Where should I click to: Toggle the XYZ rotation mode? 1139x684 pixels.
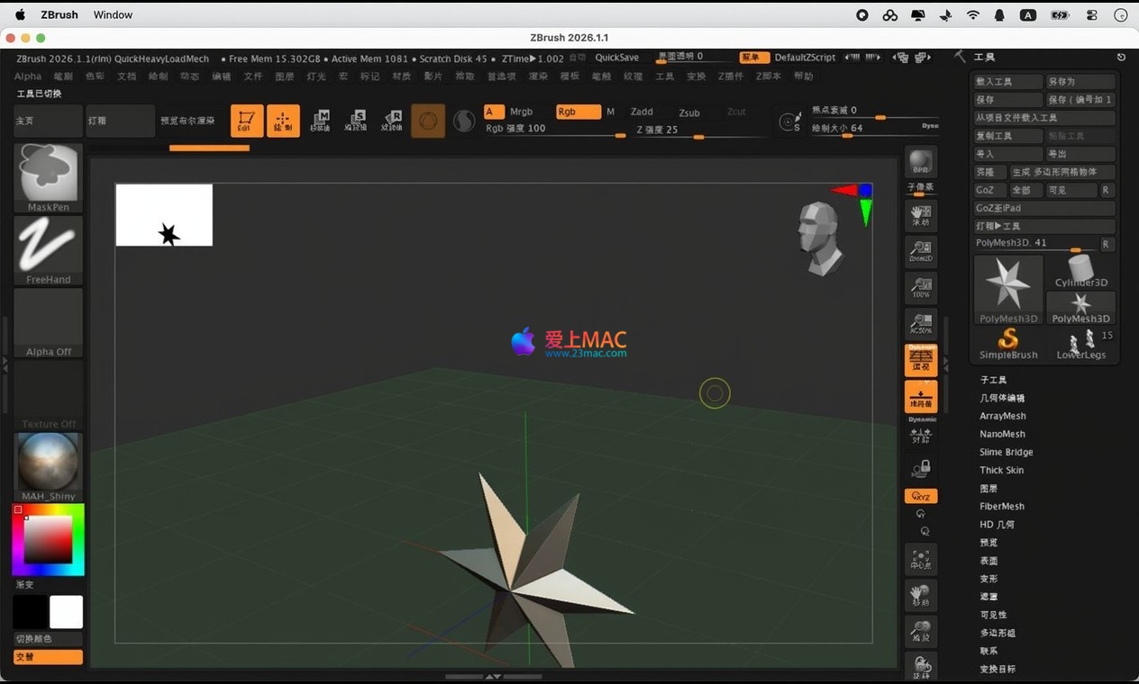921,496
